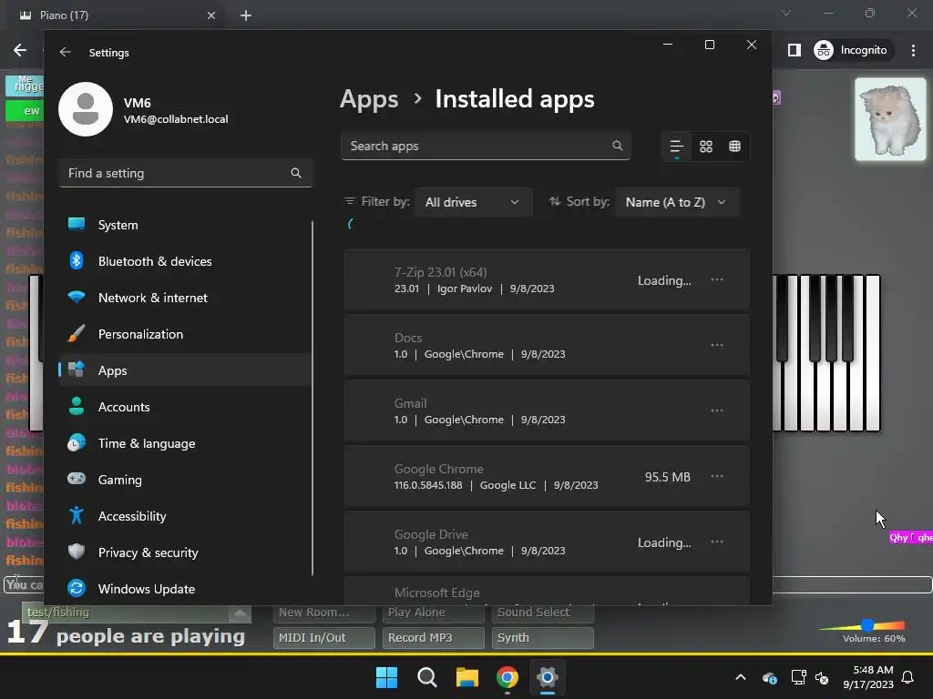This screenshot has width=933, height=699.
Task: Open Bluetooth & devices settings
Action: click(x=184, y=261)
